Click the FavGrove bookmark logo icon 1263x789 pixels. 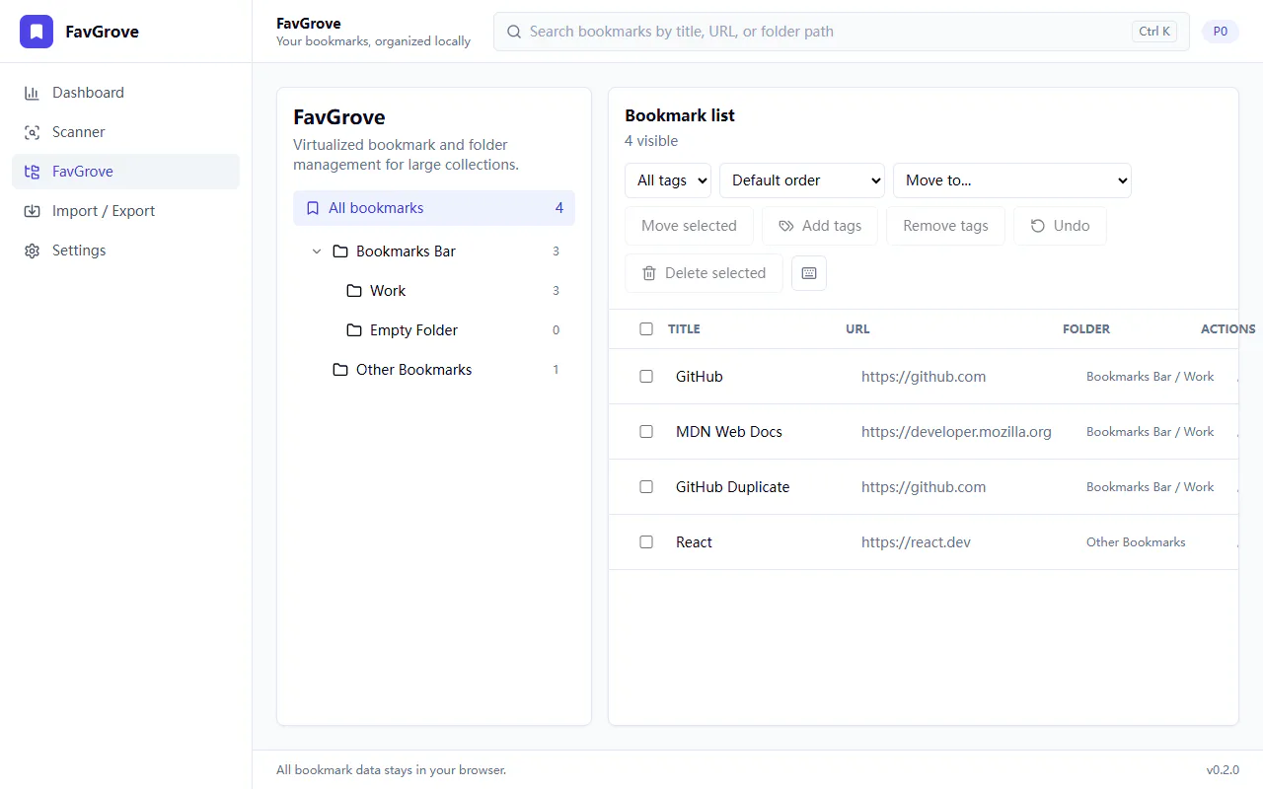[37, 32]
